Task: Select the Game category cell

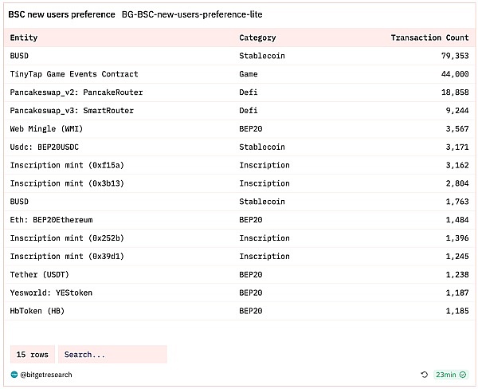Action: (x=249, y=74)
